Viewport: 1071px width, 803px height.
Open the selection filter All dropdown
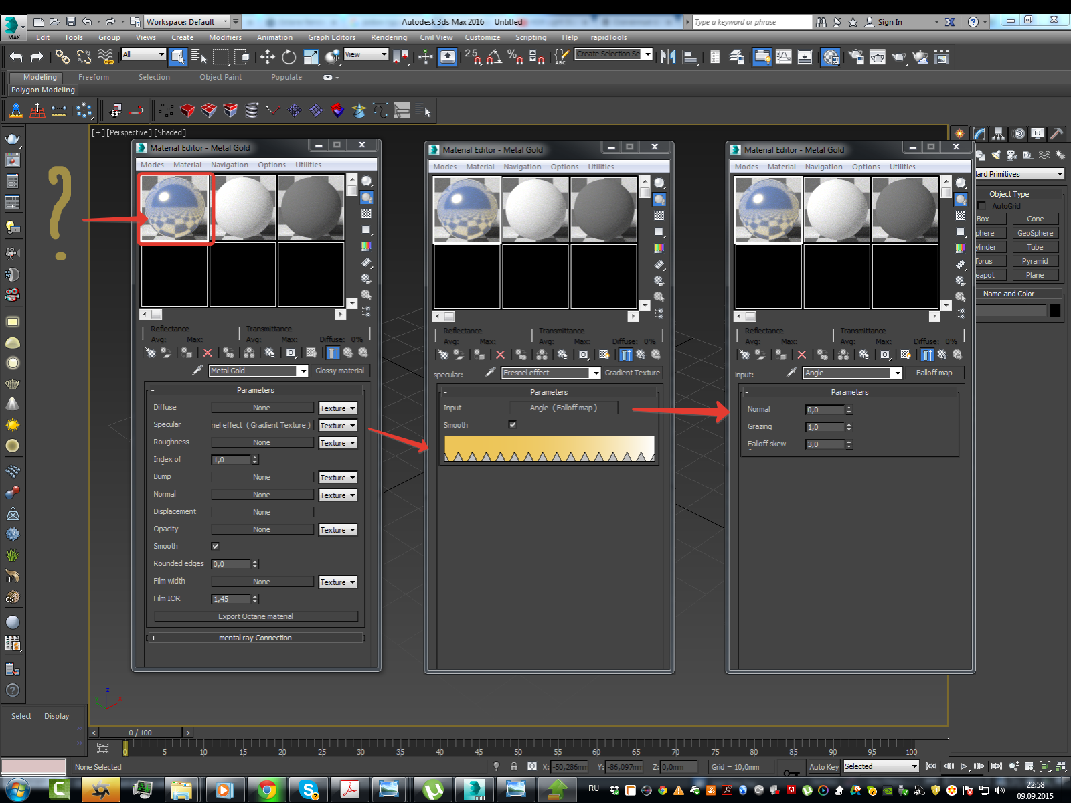(143, 54)
